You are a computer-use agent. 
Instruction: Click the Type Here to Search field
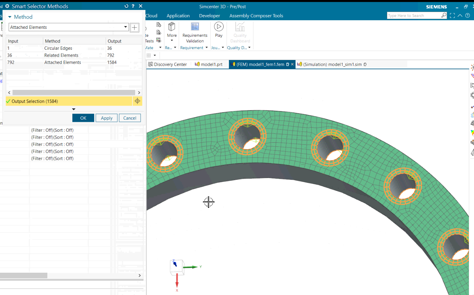pos(414,16)
